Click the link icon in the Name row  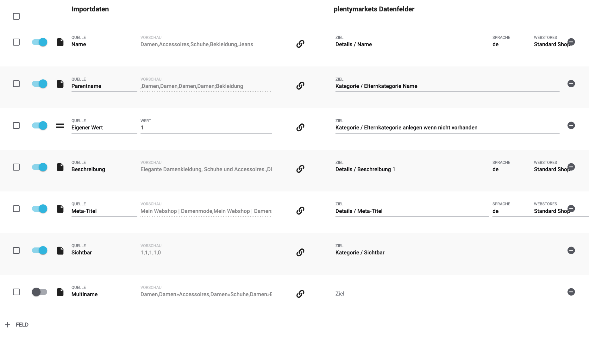pos(300,44)
